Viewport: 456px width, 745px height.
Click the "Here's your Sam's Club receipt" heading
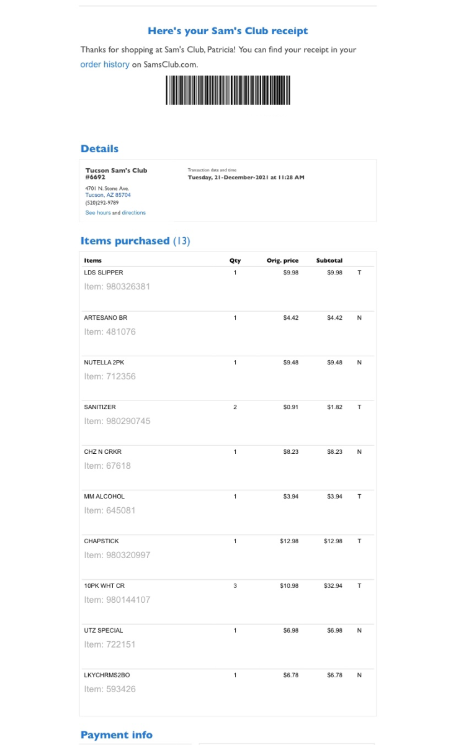coord(228,30)
